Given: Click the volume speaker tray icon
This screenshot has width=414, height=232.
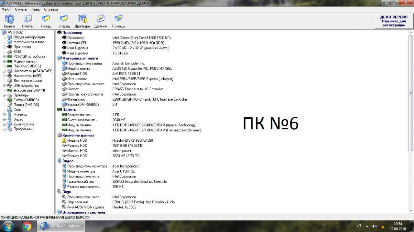Looking at the screenshot, I should click(x=375, y=226).
